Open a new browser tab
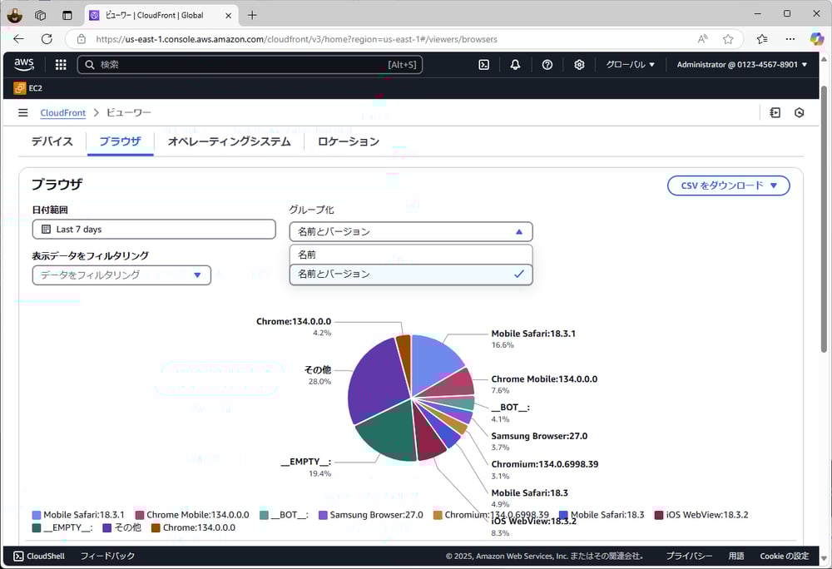 pos(252,15)
